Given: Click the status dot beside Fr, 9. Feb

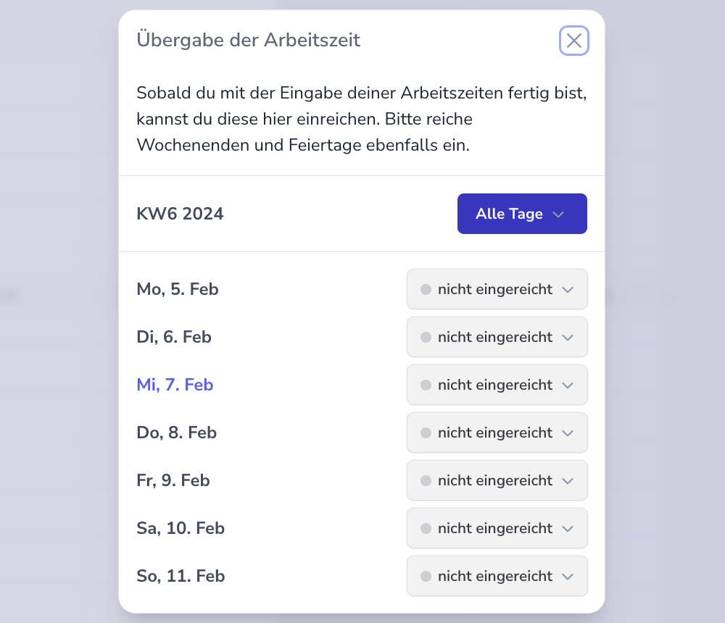Looking at the screenshot, I should (x=425, y=480).
